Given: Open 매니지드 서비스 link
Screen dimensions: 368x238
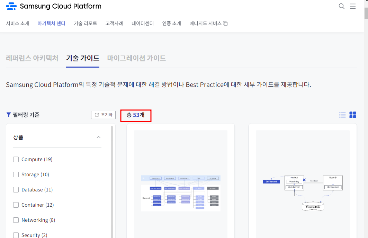Looking at the screenshot, I should pyautogui.click(x=206, y=23).
